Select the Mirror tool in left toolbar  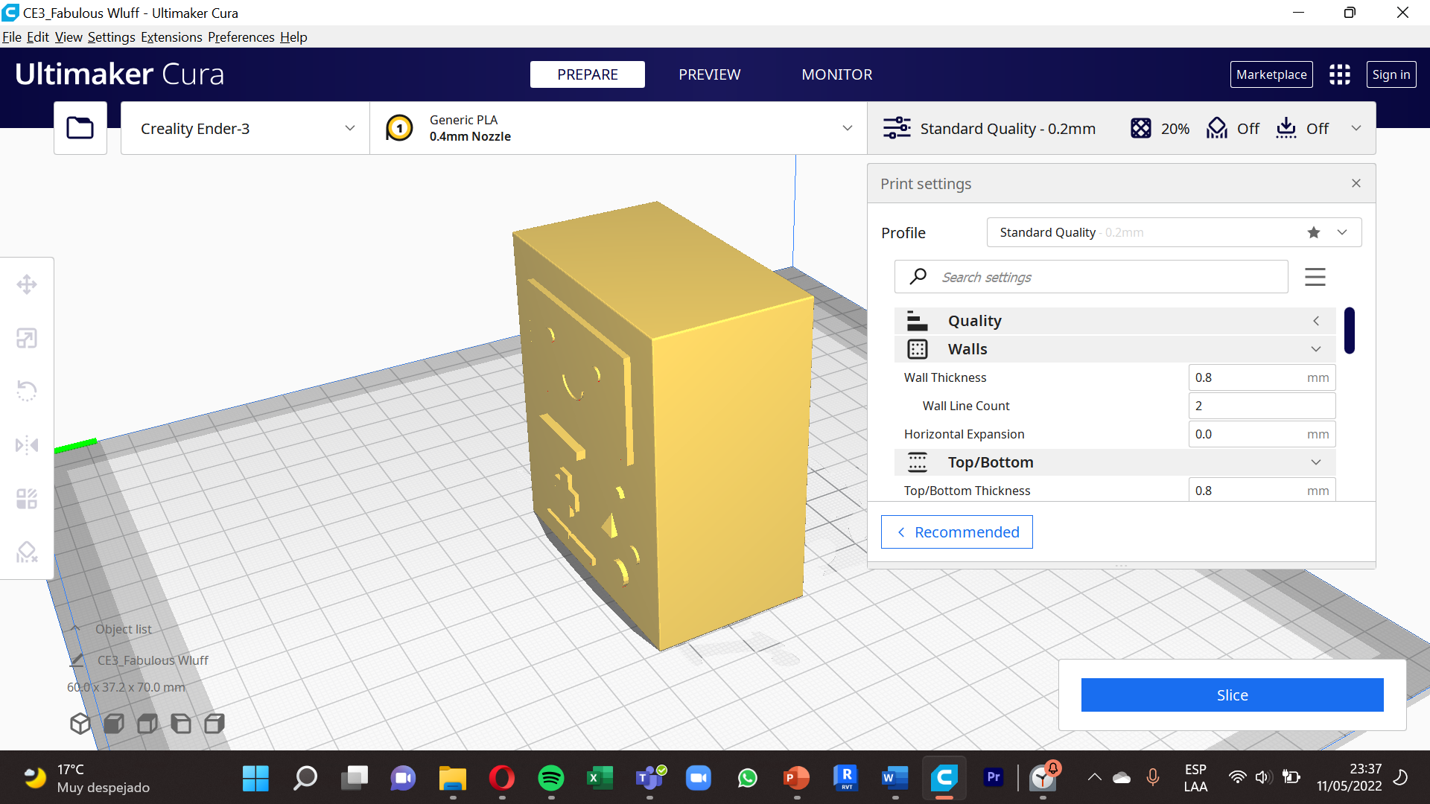pos(27,445)
